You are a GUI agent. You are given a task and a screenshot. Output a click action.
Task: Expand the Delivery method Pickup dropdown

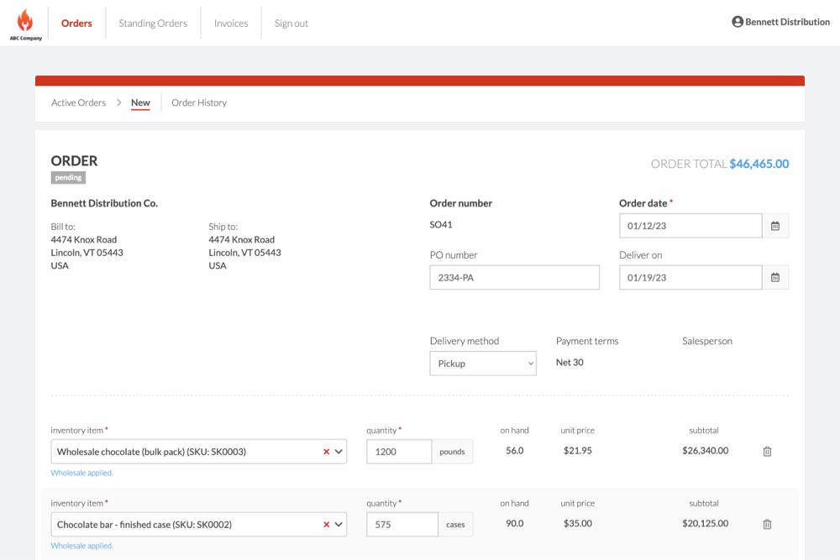point(483,364)
